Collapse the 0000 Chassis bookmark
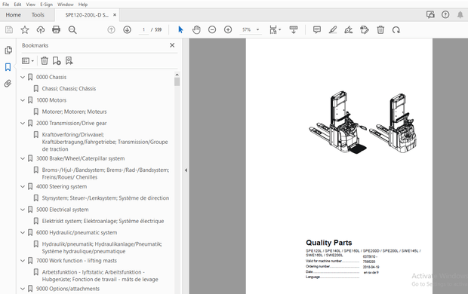Screen dimensions: 468x294 [23, 77]
